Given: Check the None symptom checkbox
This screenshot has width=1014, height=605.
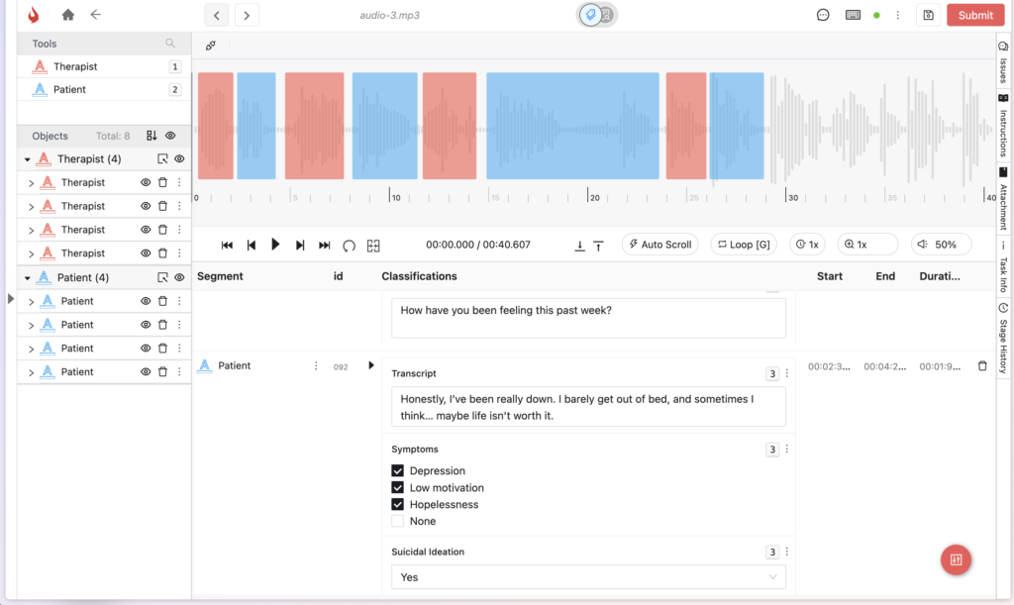Looking at the screenshot, I should (398, 521).
